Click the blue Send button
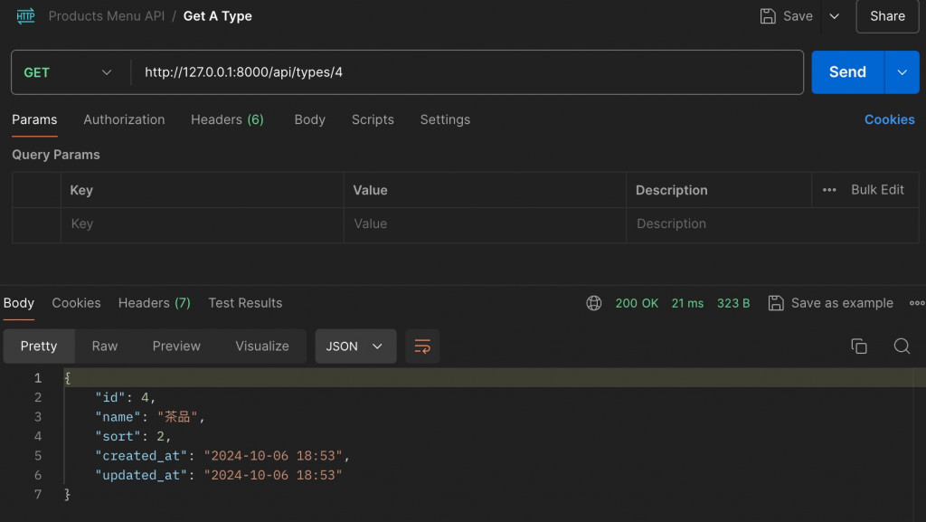 click(847, 72)
